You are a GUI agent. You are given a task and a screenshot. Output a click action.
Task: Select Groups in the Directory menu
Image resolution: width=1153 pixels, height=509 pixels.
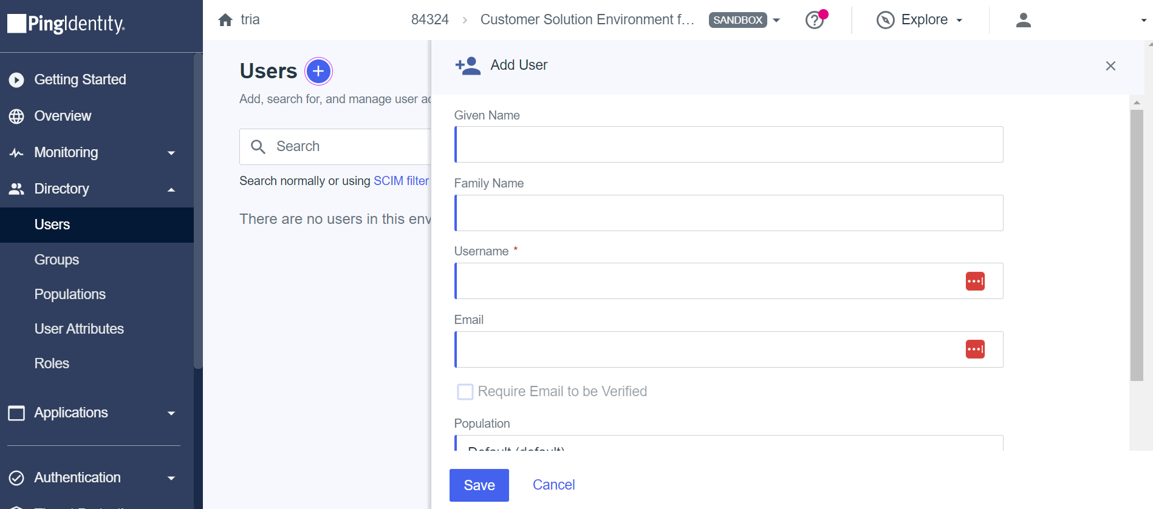point(56,260)
